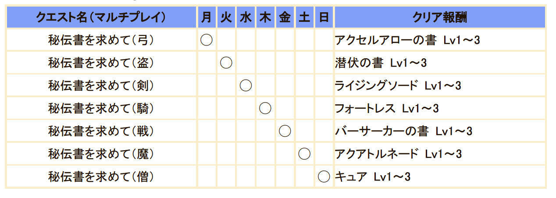Click the Wednesday circle for 秘伝書を求めて(剣)
556x198 pixels.
click(246, 85)
